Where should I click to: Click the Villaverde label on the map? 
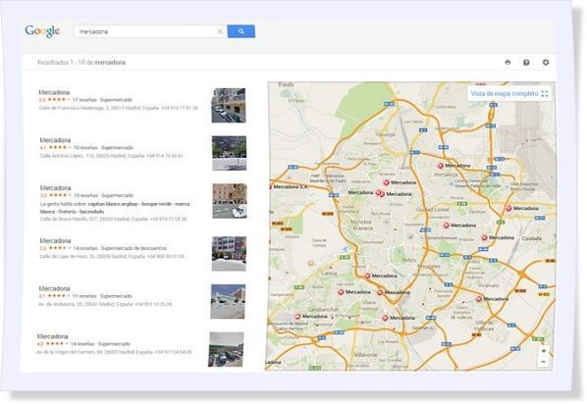tap(366, 355)
